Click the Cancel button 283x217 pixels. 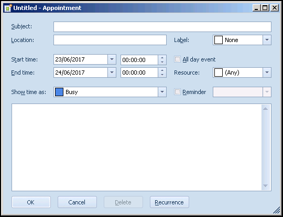77,202
